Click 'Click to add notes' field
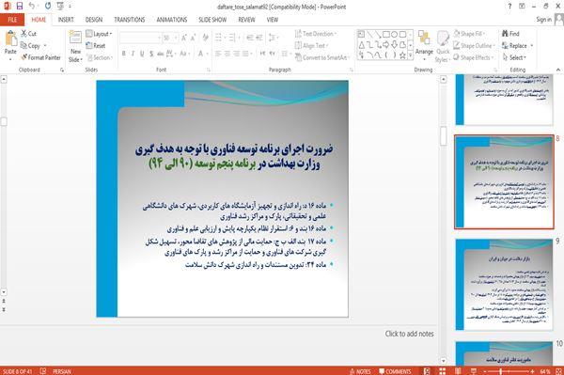 (x=409, y=334)
